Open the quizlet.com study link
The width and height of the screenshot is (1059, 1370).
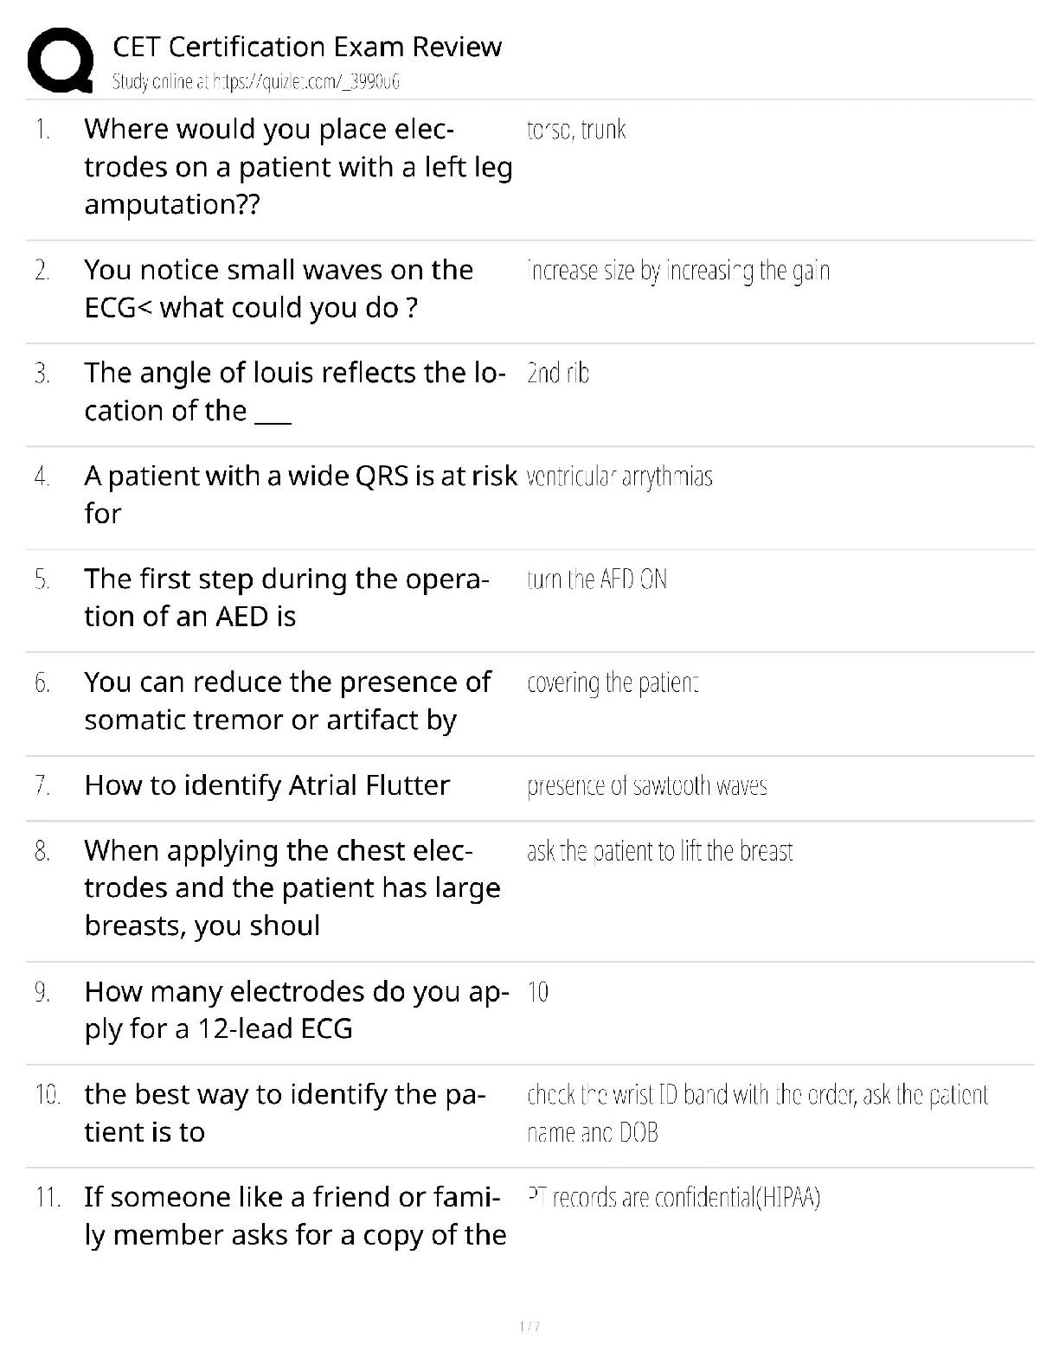[256, 82]
